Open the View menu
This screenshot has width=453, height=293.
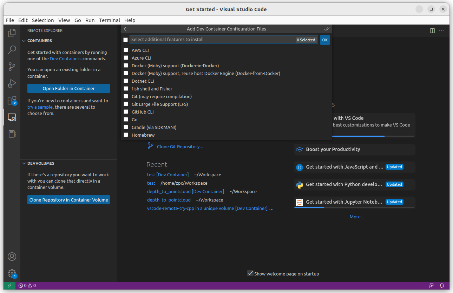click(x=64, y=20)
